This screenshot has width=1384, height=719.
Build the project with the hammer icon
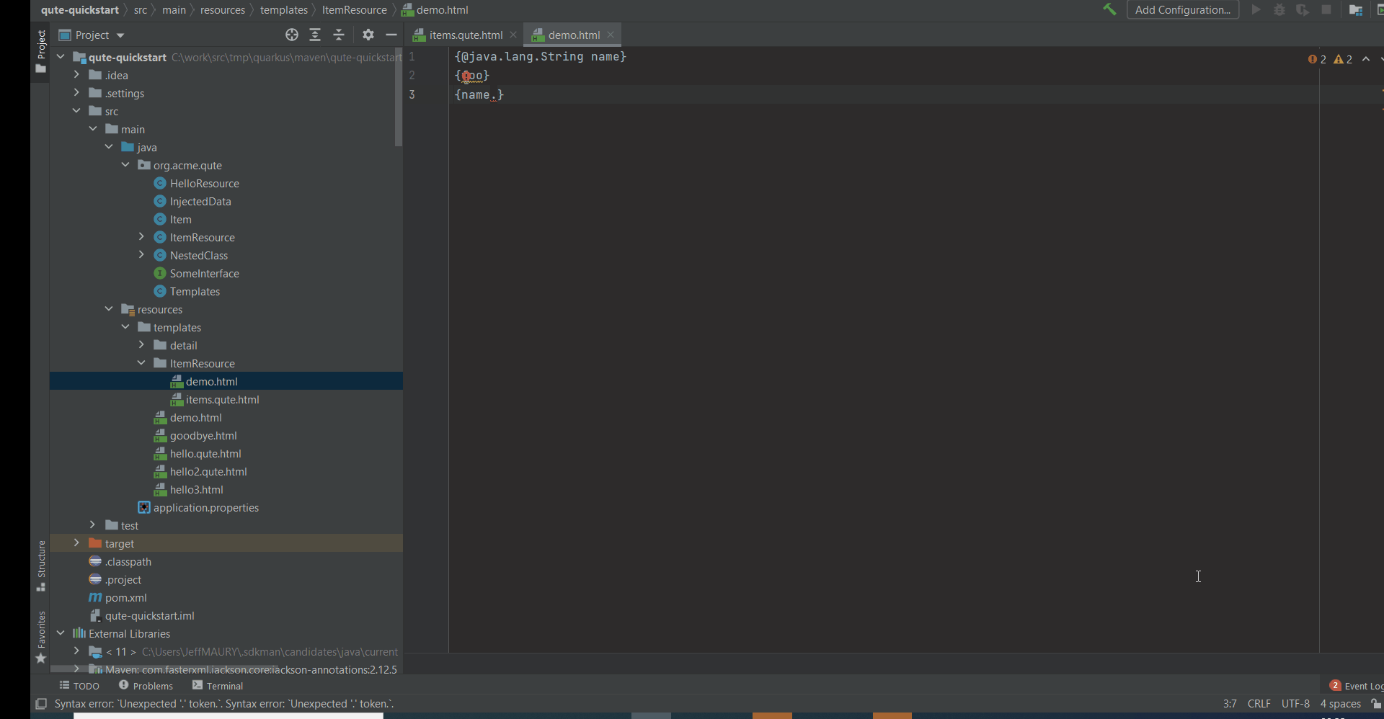pos(1109,9)
